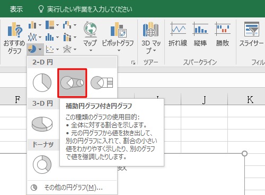Viewport: 265px width, 195px height.
Task: Select the bar of pie chart
Action: pos(102,82)
